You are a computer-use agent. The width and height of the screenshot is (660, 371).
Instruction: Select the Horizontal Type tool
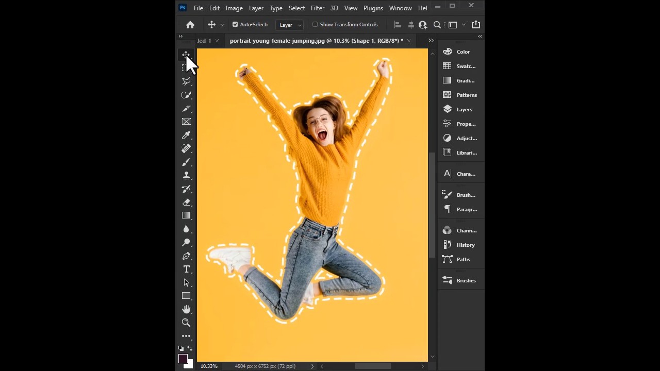(186, 269)
